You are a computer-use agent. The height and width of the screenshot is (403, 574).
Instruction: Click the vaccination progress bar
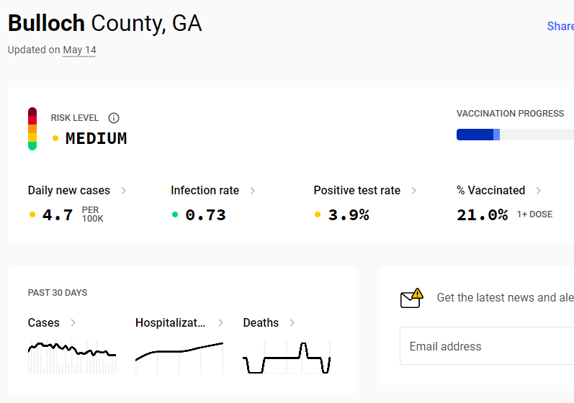(x=515, y=135)
